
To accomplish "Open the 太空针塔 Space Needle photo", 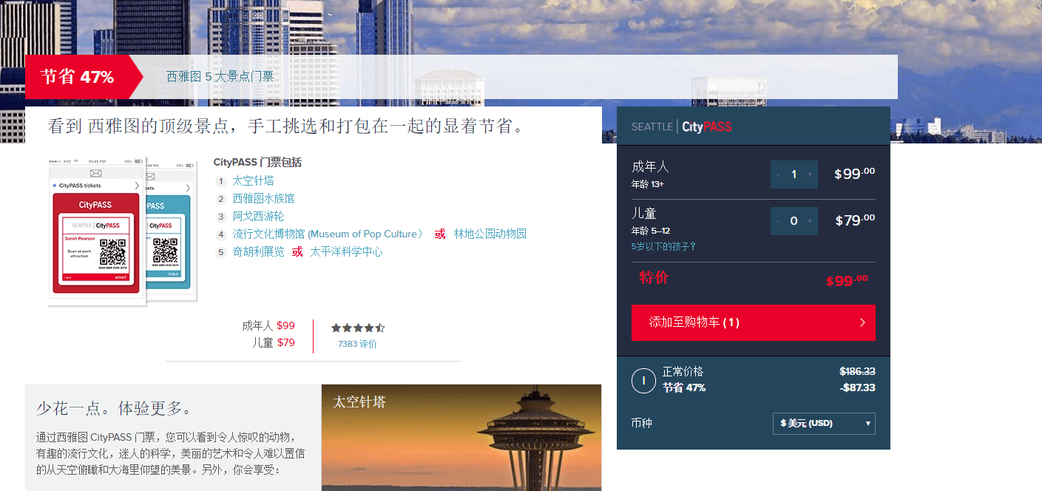I will click(x=461, y=437).
